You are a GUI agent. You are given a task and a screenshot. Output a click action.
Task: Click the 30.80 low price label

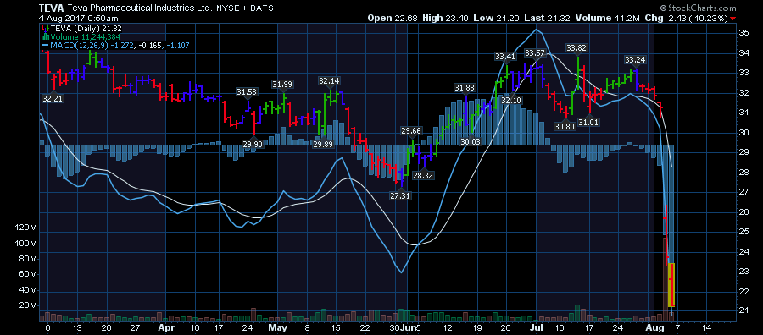pos(565,126)
